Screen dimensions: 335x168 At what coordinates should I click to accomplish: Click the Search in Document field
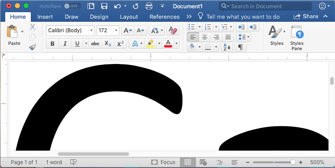coord(265,6)
